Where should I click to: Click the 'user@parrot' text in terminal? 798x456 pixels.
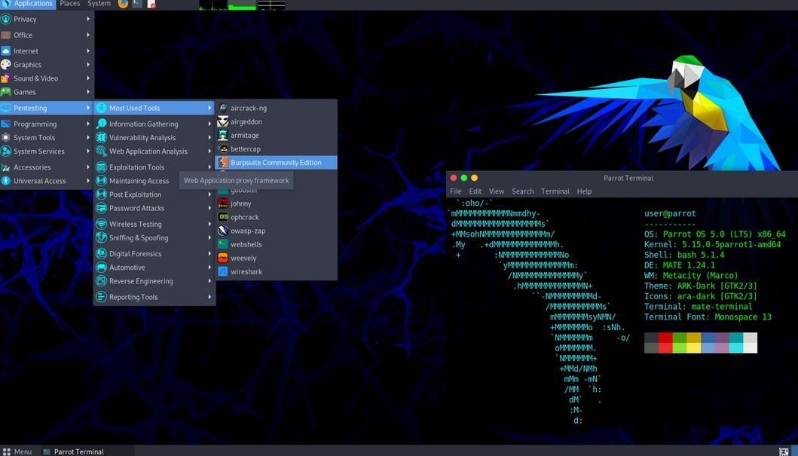pos(670,214)
